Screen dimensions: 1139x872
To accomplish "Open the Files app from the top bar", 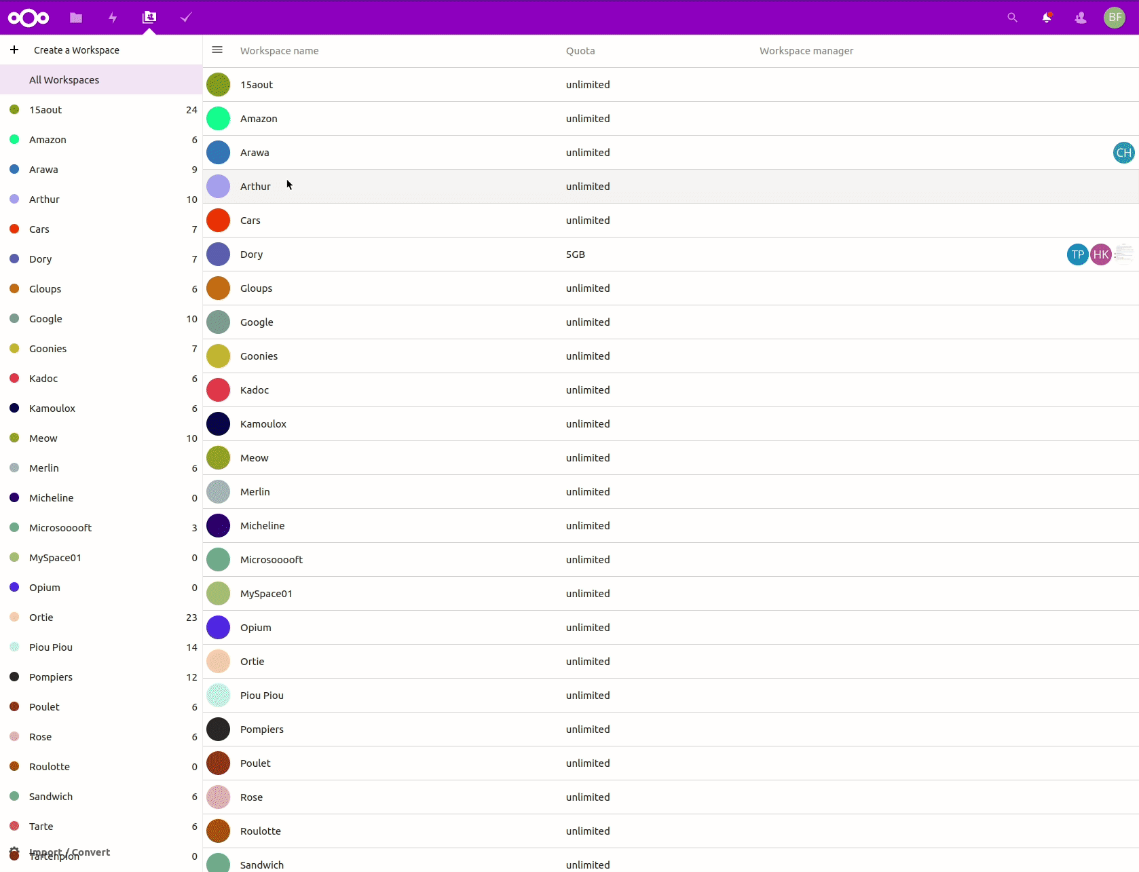I will [76, 18].
